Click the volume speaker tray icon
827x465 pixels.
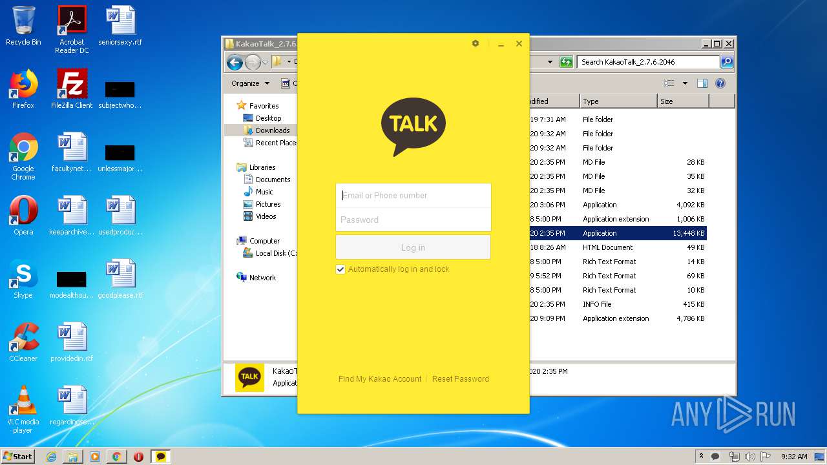tap(750, 457)
